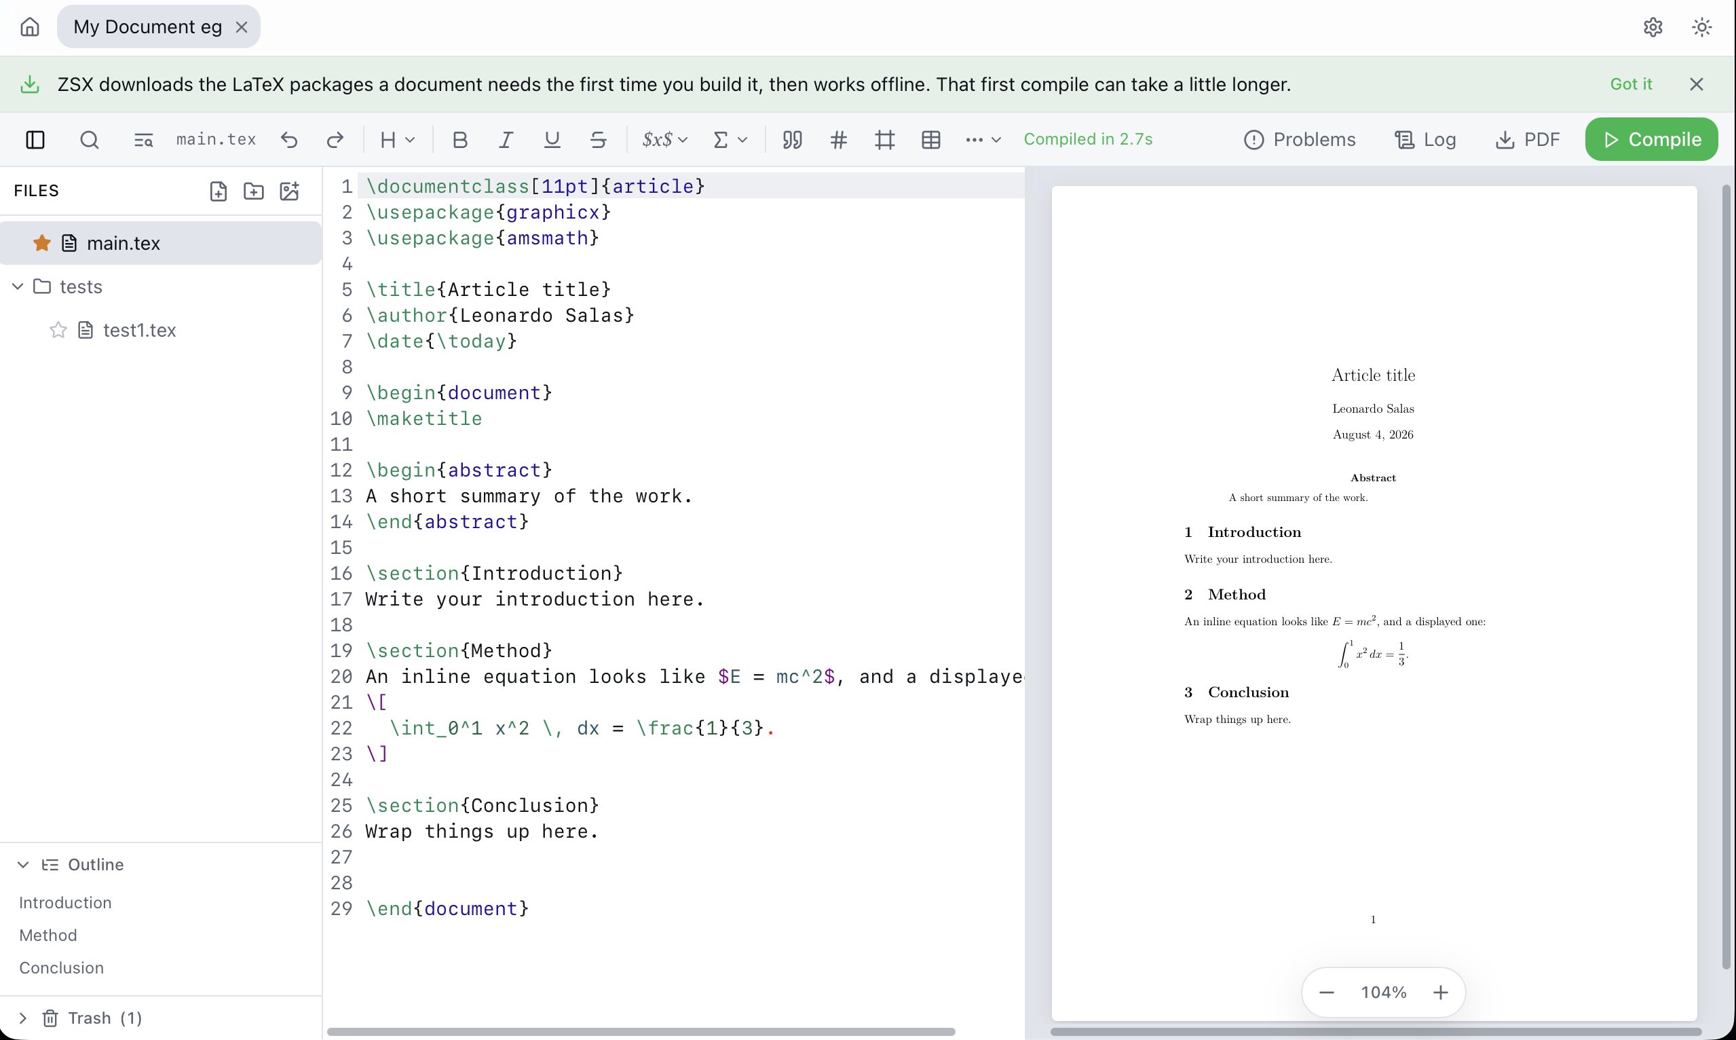Viewport: 1736px width, 1040px height.
Task: Toggle the star on main.tex
Action: (42, 243)
